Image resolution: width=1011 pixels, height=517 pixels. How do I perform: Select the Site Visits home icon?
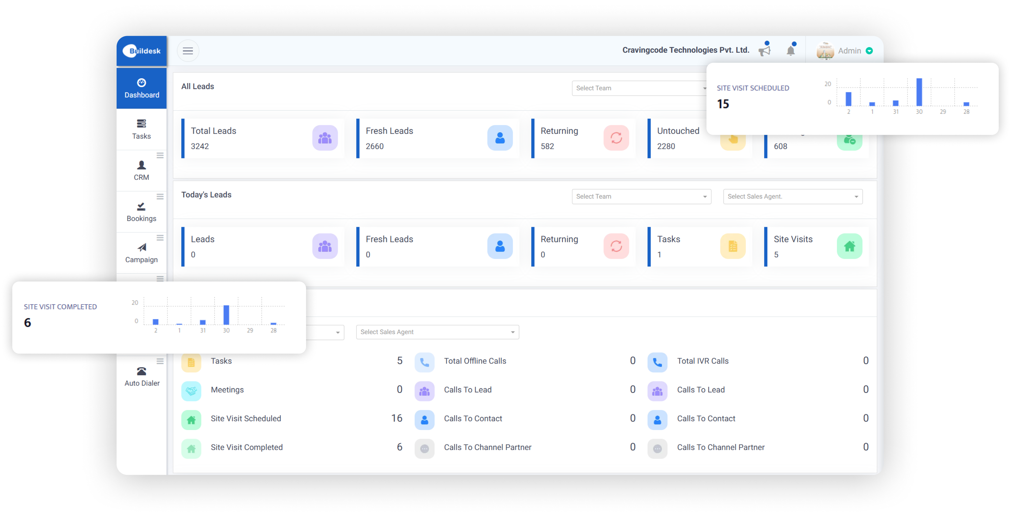click(849, 247)
